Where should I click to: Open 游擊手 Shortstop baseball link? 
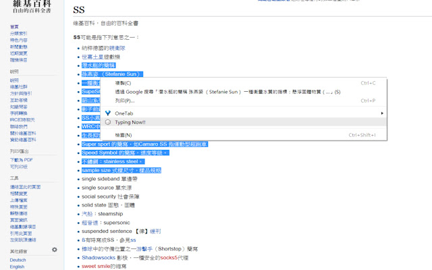click(x=144, y=249)
